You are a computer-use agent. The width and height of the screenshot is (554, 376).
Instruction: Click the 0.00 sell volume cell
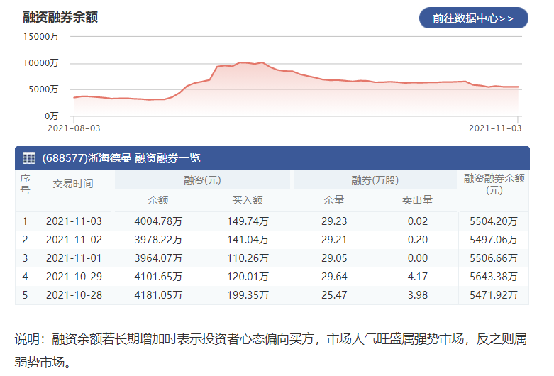[418, 258]
